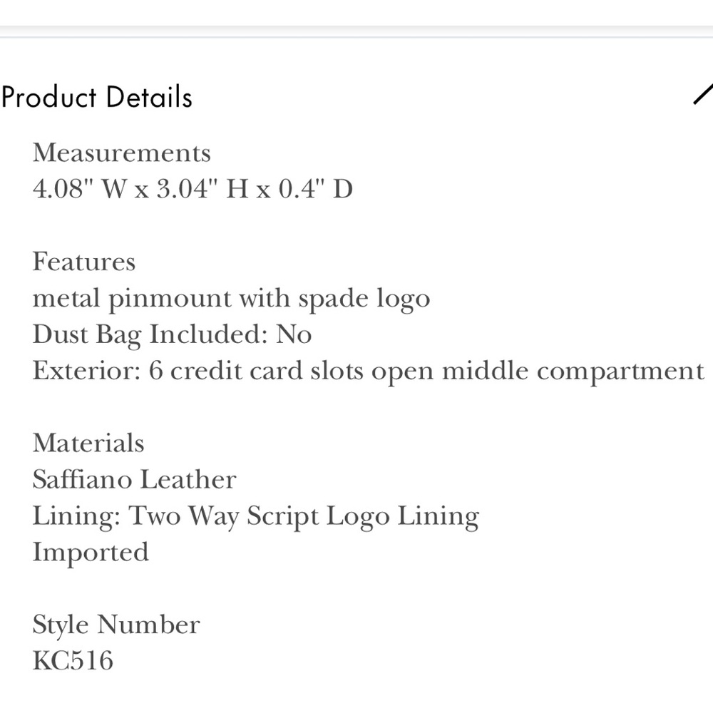This screenshot has width=713, height=713.
Task: Click the No value after Dust Bag Included
Action: [294, 334]
